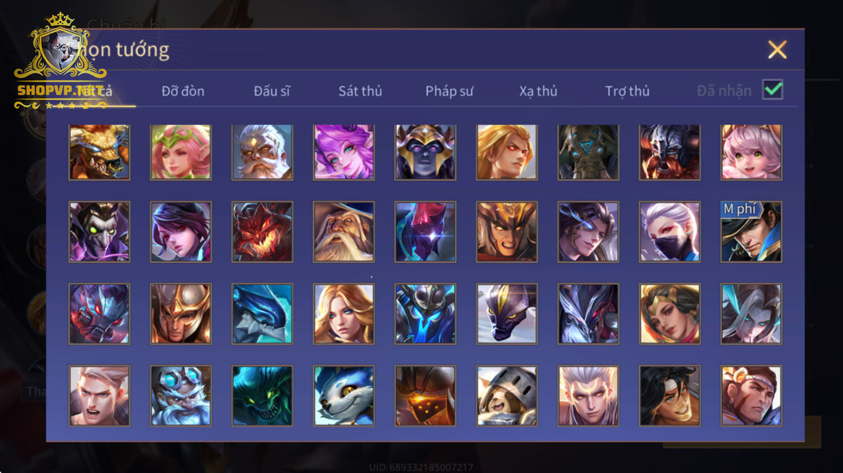Toggle the Đã nhận checkbox
Screen dimensions: 843x473
[x=773, y=90]
